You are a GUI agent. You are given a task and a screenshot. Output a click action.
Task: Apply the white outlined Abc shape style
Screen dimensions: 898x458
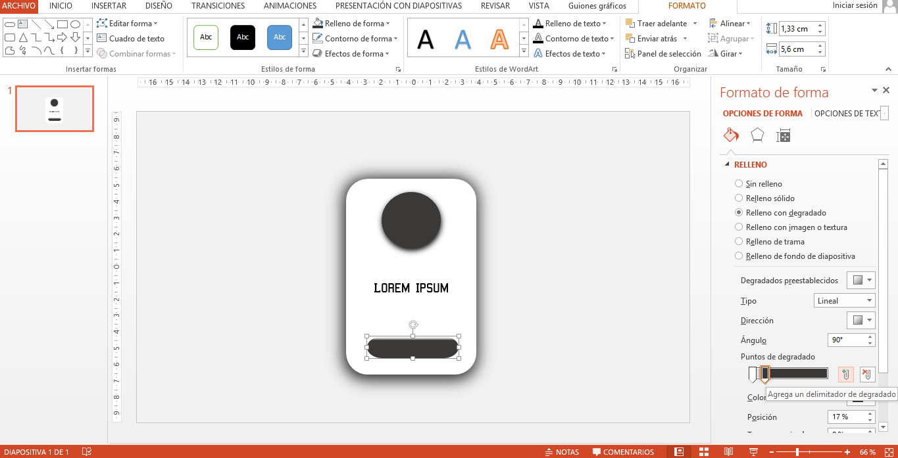coord(206,37)
